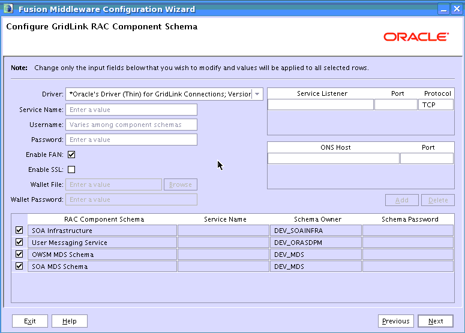Focus the Username input field
Viewport: 465px width, 333px height.
click(131, 125)
